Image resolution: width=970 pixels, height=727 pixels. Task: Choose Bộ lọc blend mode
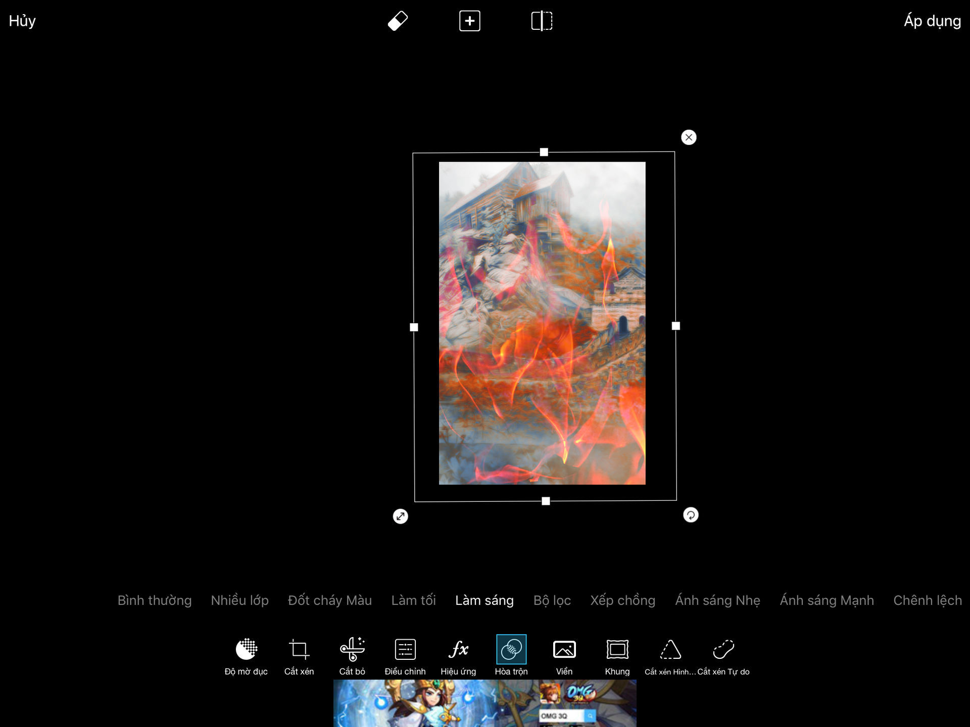[x=552, y=600]
